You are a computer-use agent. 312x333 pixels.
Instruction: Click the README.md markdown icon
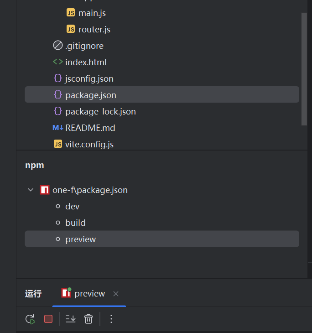tap(58, 128)
